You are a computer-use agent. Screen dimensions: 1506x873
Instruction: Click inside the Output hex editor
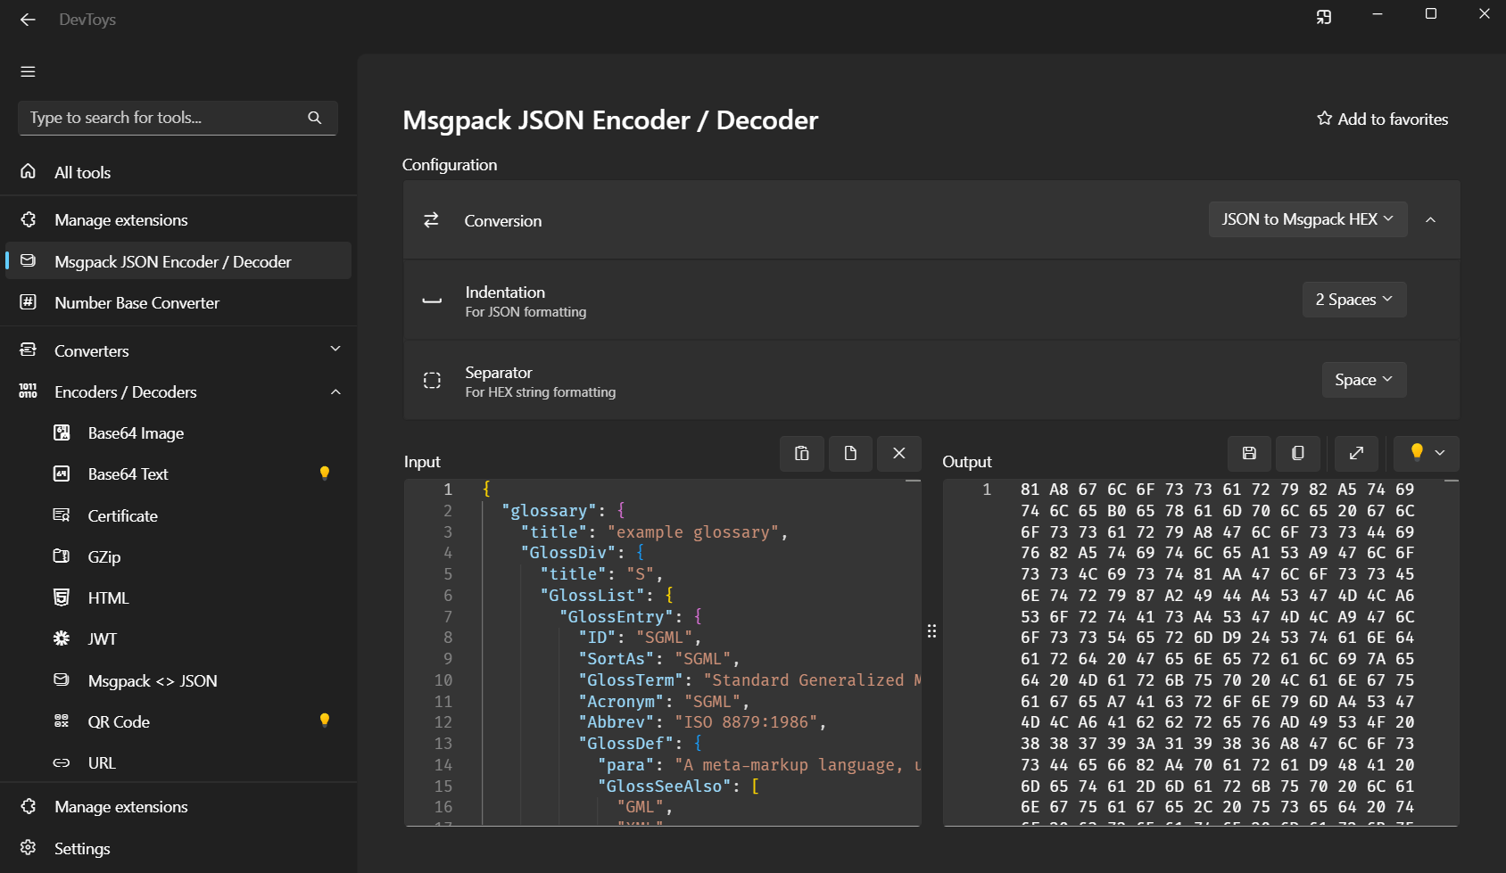click(x=1201, y=653)
